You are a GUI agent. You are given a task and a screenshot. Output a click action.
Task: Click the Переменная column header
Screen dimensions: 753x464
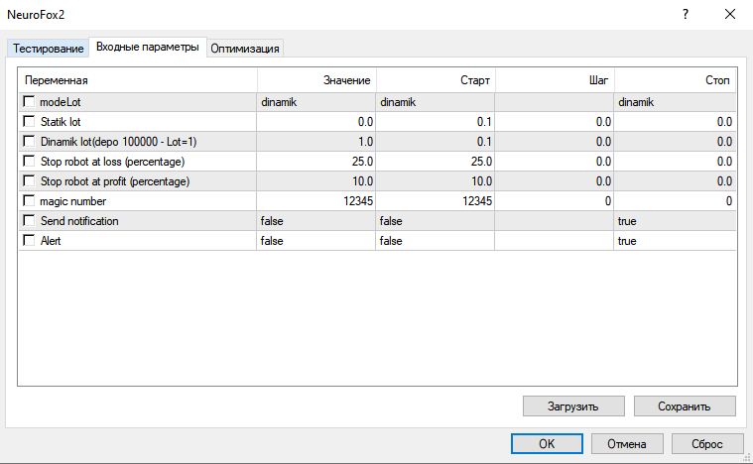point(138,80)
